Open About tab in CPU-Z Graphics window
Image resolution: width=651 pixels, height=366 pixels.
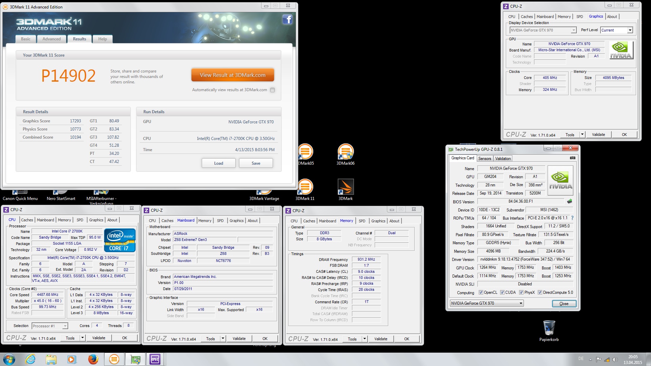612,17
